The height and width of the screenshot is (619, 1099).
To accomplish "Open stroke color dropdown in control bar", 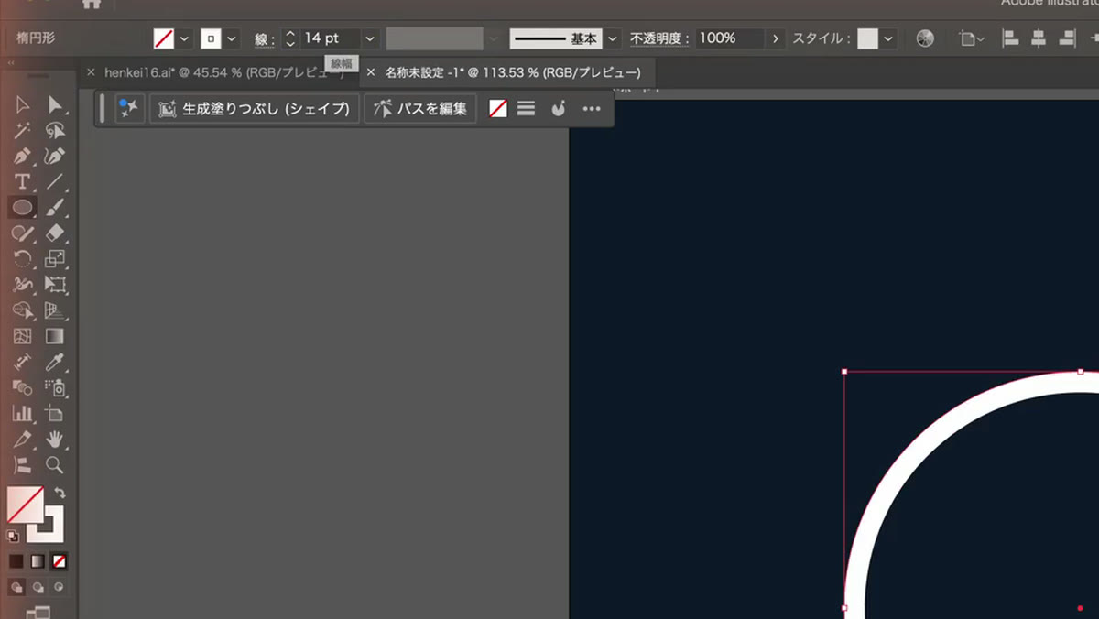I will (232, 38).
